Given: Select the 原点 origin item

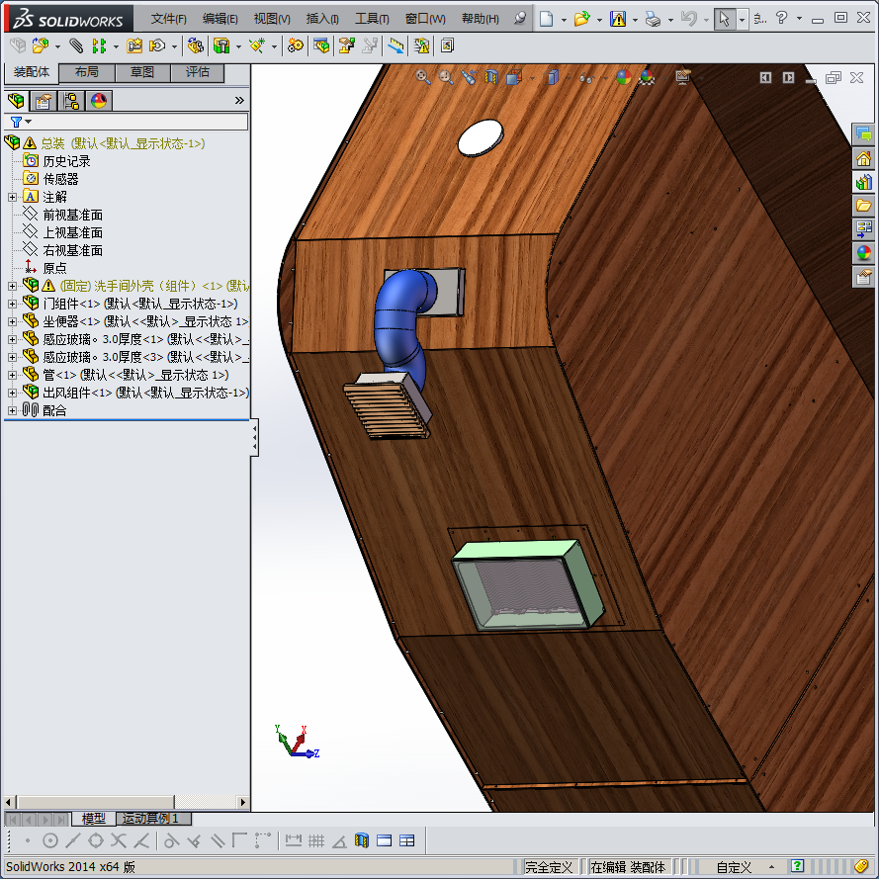Looking at the screenshot, I should coord(55,269).
